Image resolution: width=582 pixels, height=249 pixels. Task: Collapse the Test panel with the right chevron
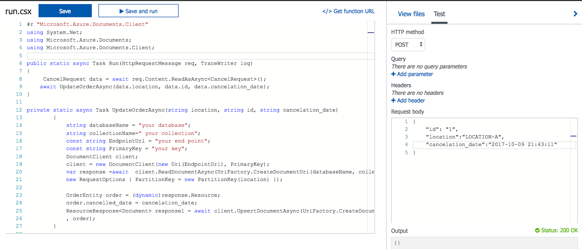coord(575,14)
